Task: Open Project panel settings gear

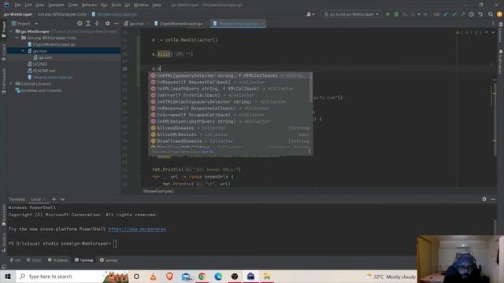Action: pyautogui.click(x=107, y=24)
